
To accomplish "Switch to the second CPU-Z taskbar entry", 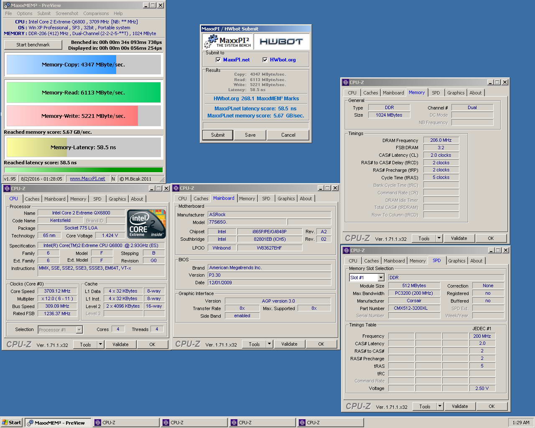I will 194,423.
